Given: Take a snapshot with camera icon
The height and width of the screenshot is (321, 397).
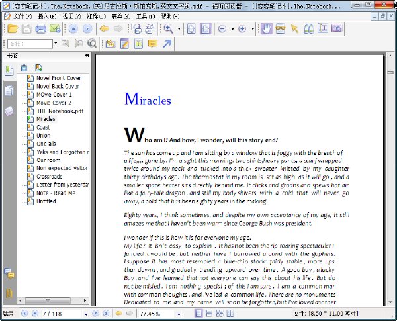Looking at the screenshot, I should [337, 28].
